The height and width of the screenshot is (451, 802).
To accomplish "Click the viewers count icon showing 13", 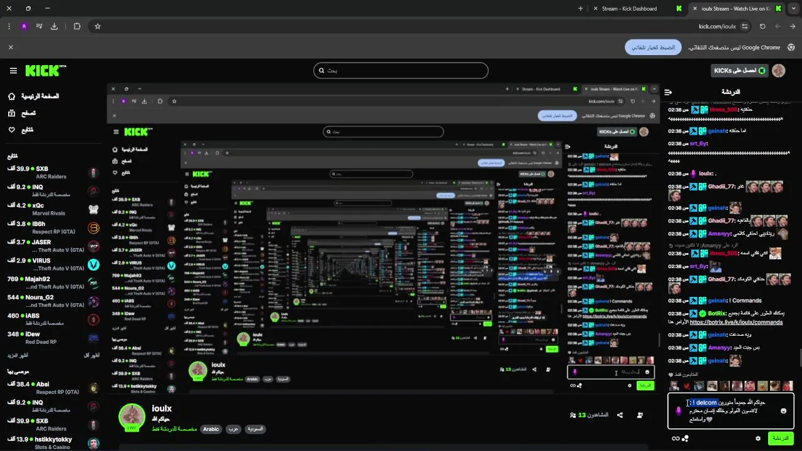I will [573, 415].
